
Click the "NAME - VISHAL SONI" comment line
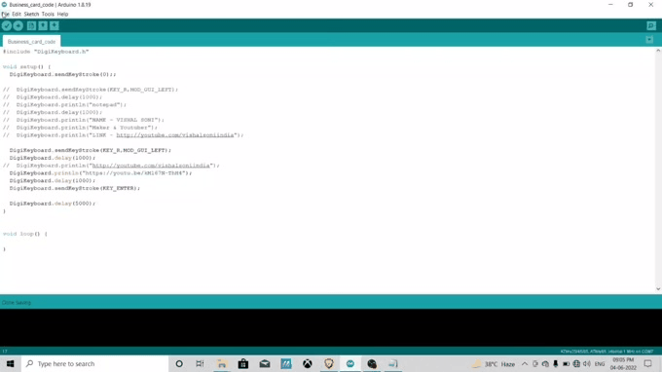click(84, 120)
